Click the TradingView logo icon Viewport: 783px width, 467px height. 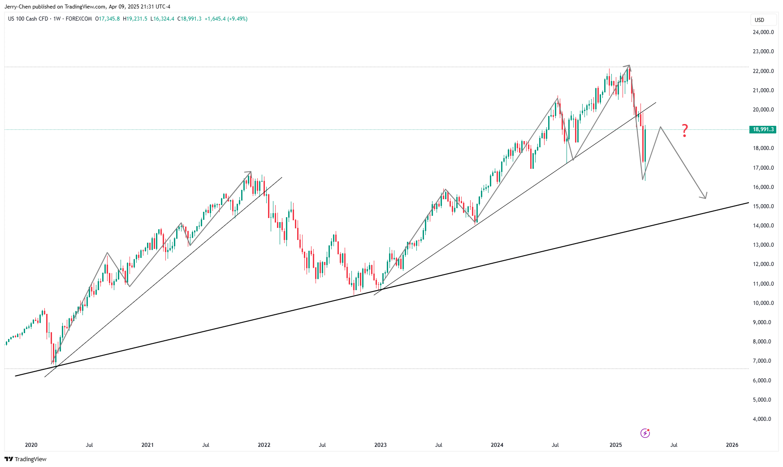9,459
